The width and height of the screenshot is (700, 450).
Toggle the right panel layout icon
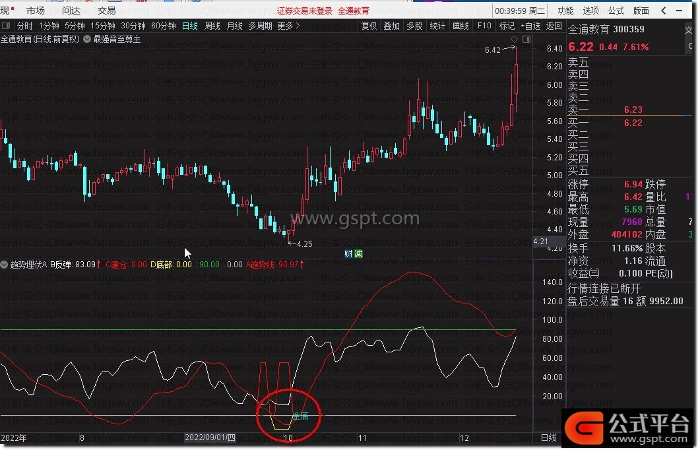click(526, 40)
